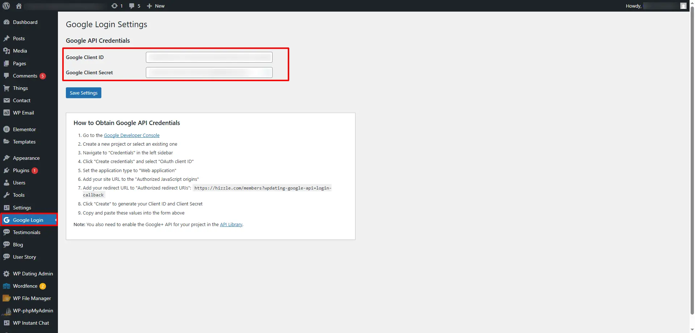Image resolution: width=695 pixels, height=333 pixels.
Task: Open Testimonials menu item
Action: click(29, 232)
